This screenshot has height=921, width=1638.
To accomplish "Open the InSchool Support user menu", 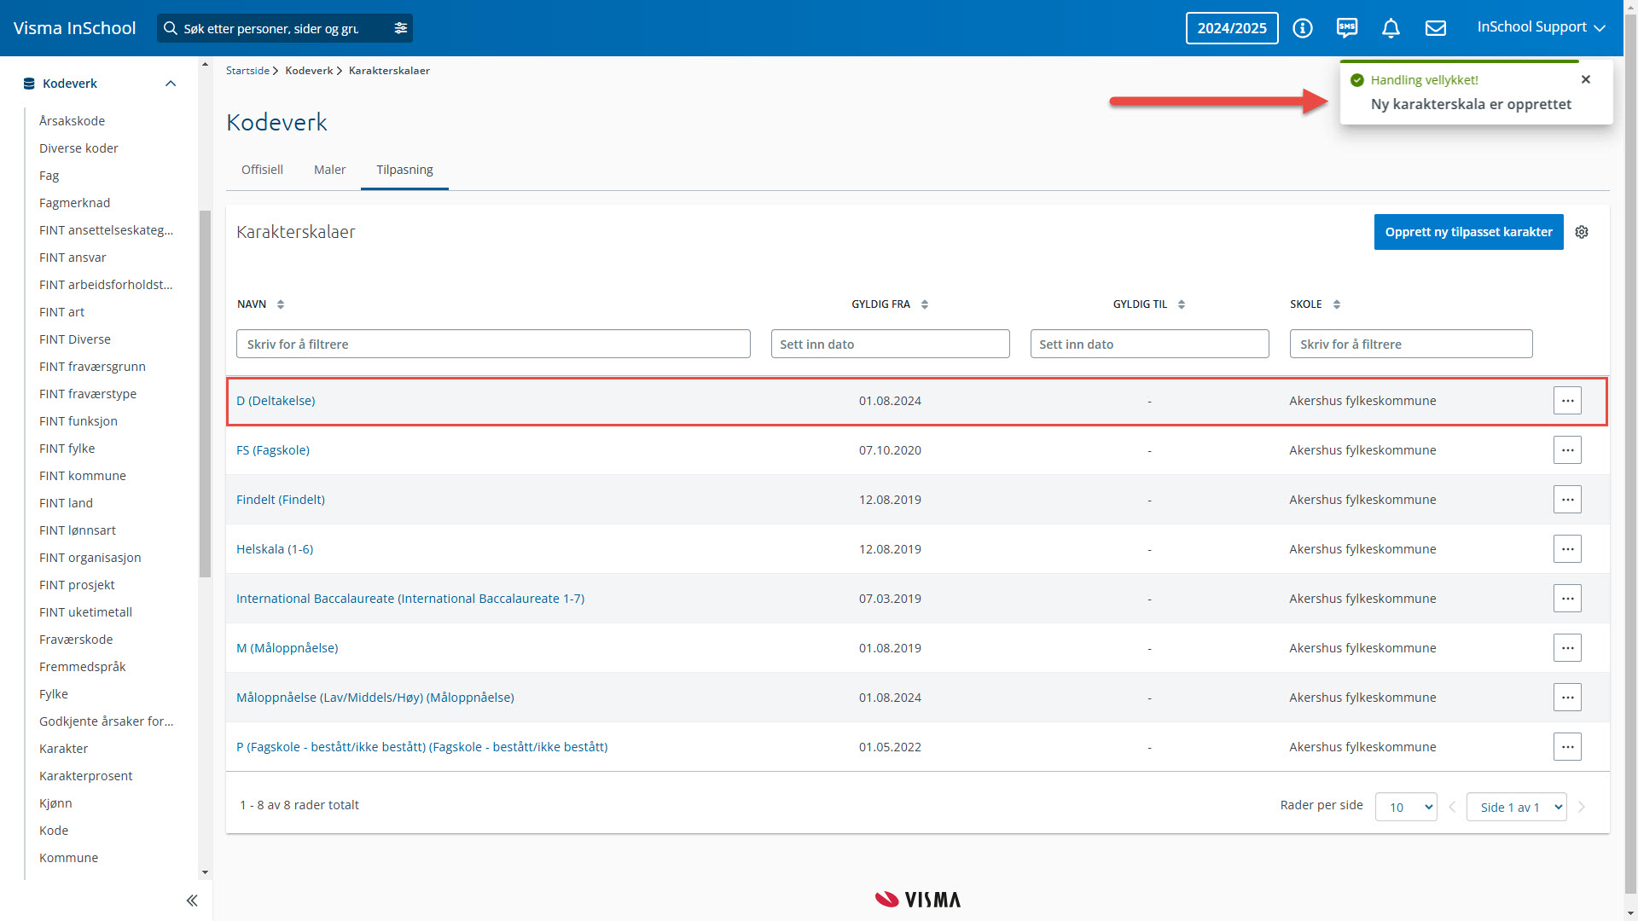I will click(1541, 27).
